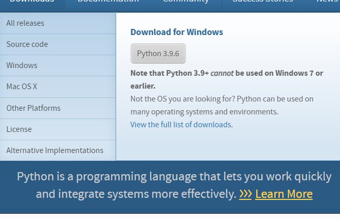Click the Not the OS you are looking for text
Viewport: 340px width, 219px height.
point(222,105)
